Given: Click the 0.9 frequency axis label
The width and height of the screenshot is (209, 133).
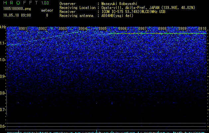Looking at the screenshot, I should click(x=2, y=76).
